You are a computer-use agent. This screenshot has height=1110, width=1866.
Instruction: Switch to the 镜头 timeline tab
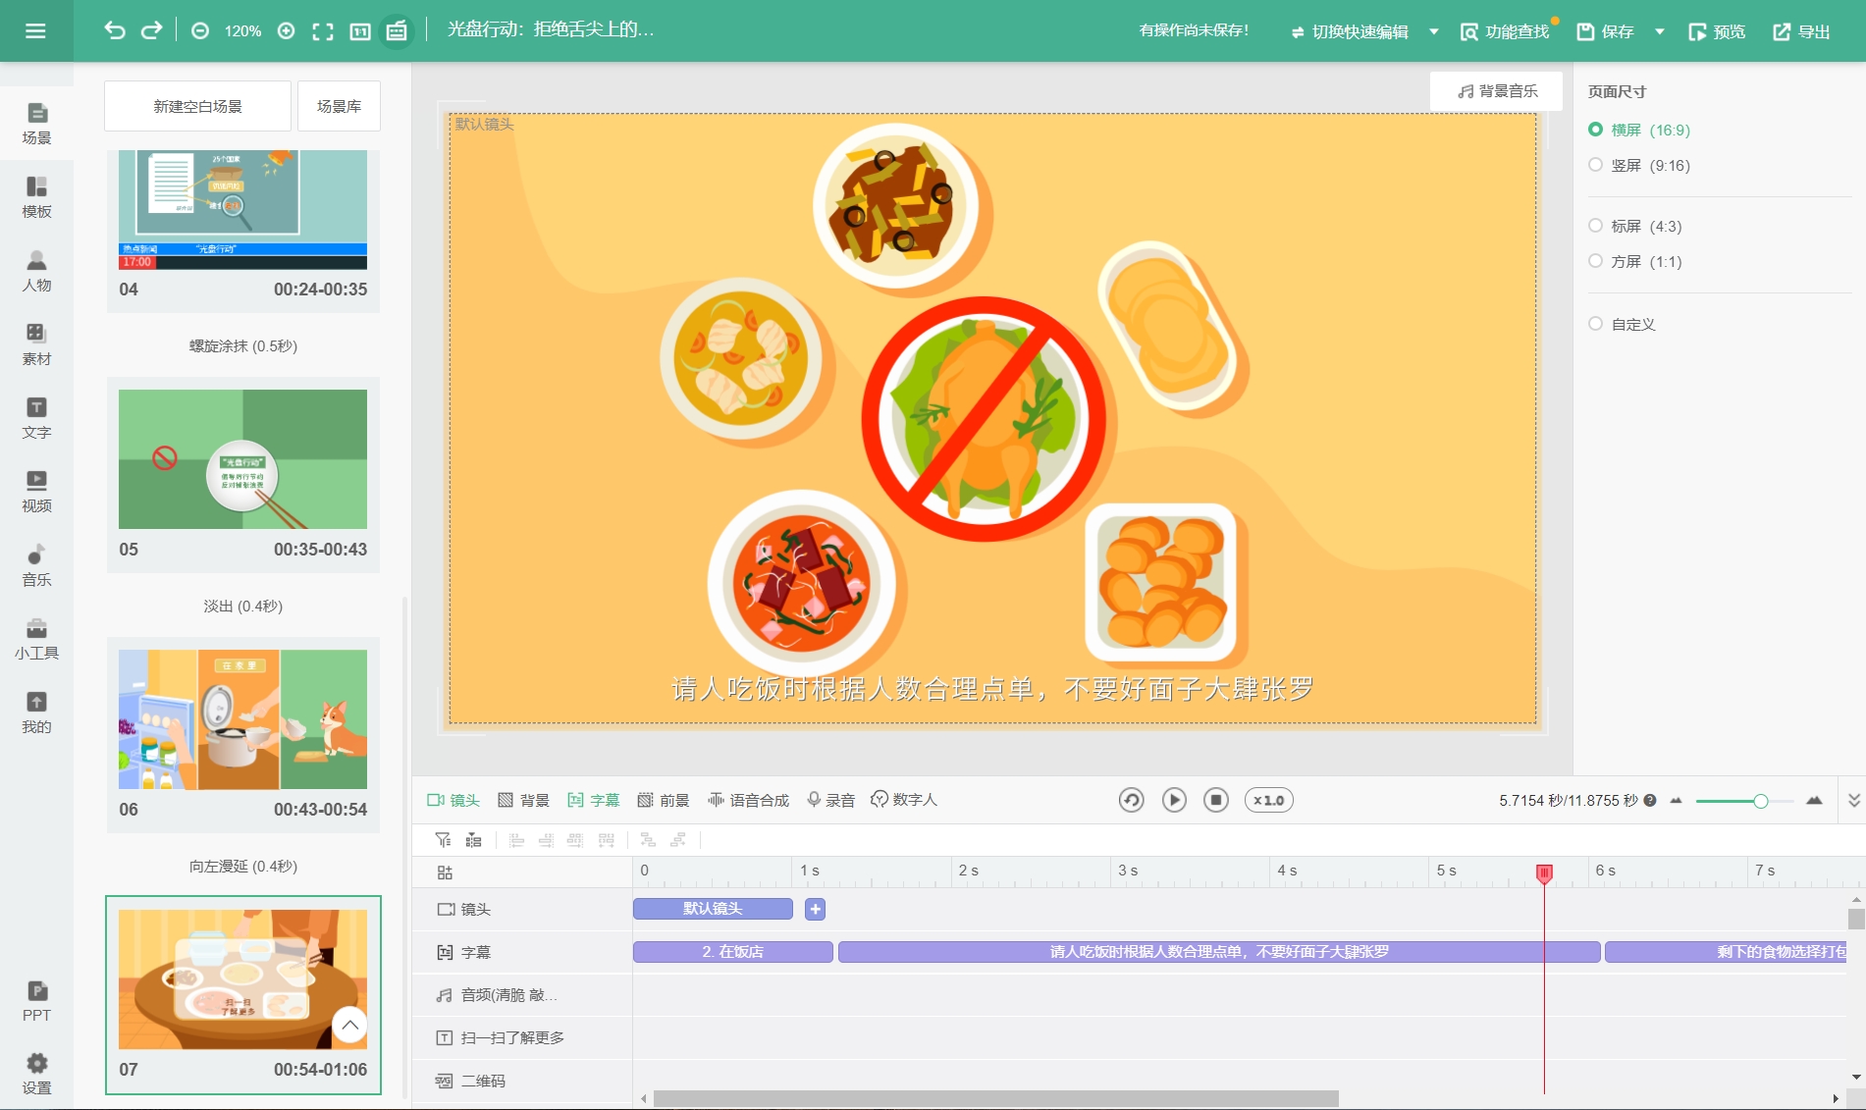click(453, 801)
